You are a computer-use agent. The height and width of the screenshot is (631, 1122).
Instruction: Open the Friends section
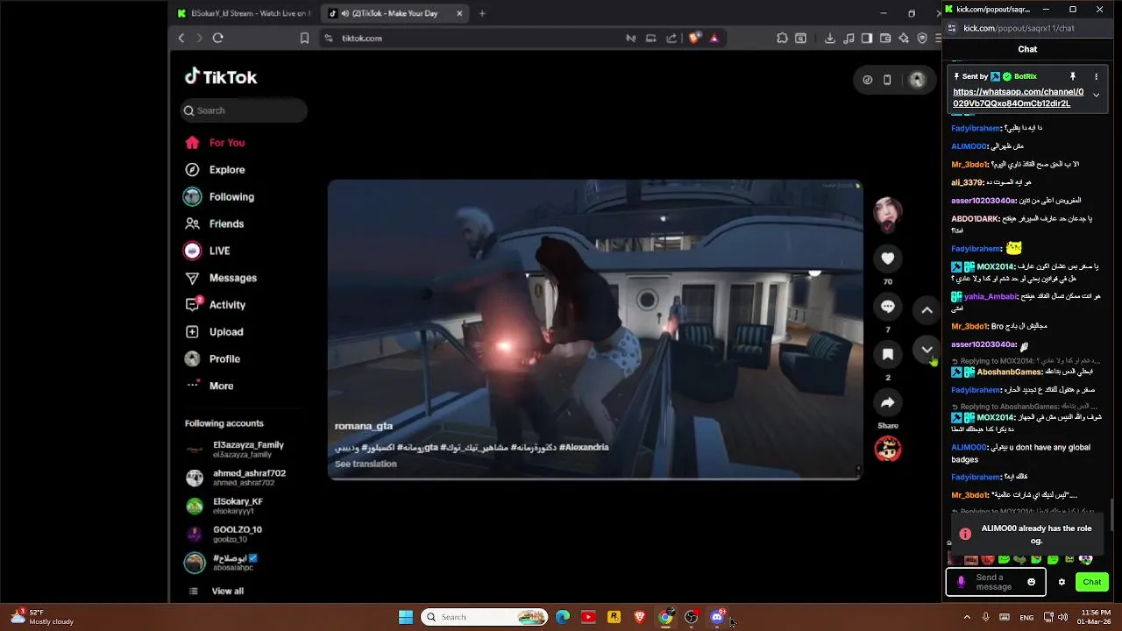coord(215,224)
